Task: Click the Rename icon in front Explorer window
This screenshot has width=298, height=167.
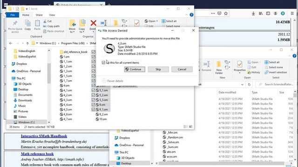Action: pos(103,23)
